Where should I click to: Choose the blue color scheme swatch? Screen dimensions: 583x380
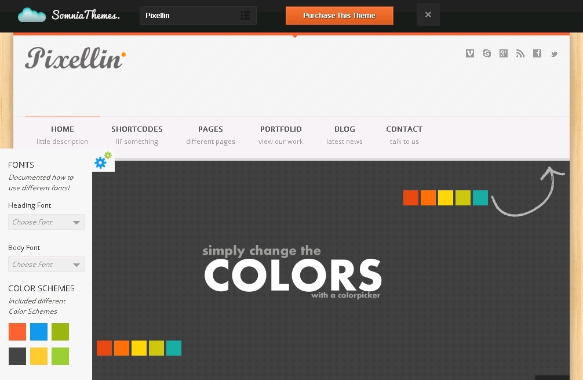click(x=39, y=332)
